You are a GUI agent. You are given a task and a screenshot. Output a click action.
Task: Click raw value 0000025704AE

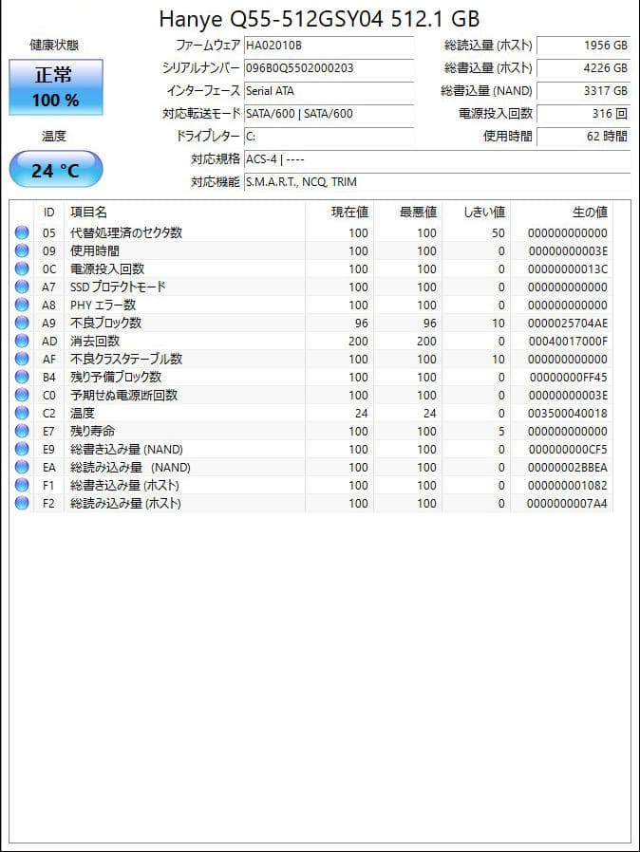[x=568, y=323]
